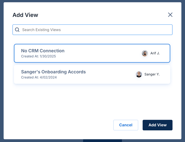
Task: Click the "Search Existing Views" placeholder text
Action: [41, 30]
